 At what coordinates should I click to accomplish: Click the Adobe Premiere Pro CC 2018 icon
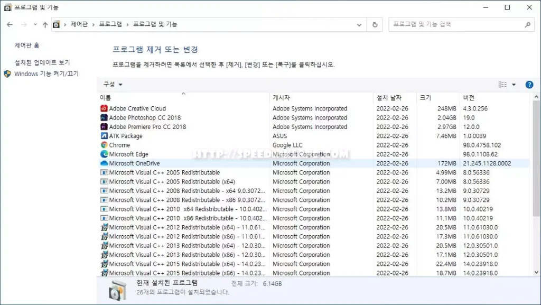tap(104, 127)
